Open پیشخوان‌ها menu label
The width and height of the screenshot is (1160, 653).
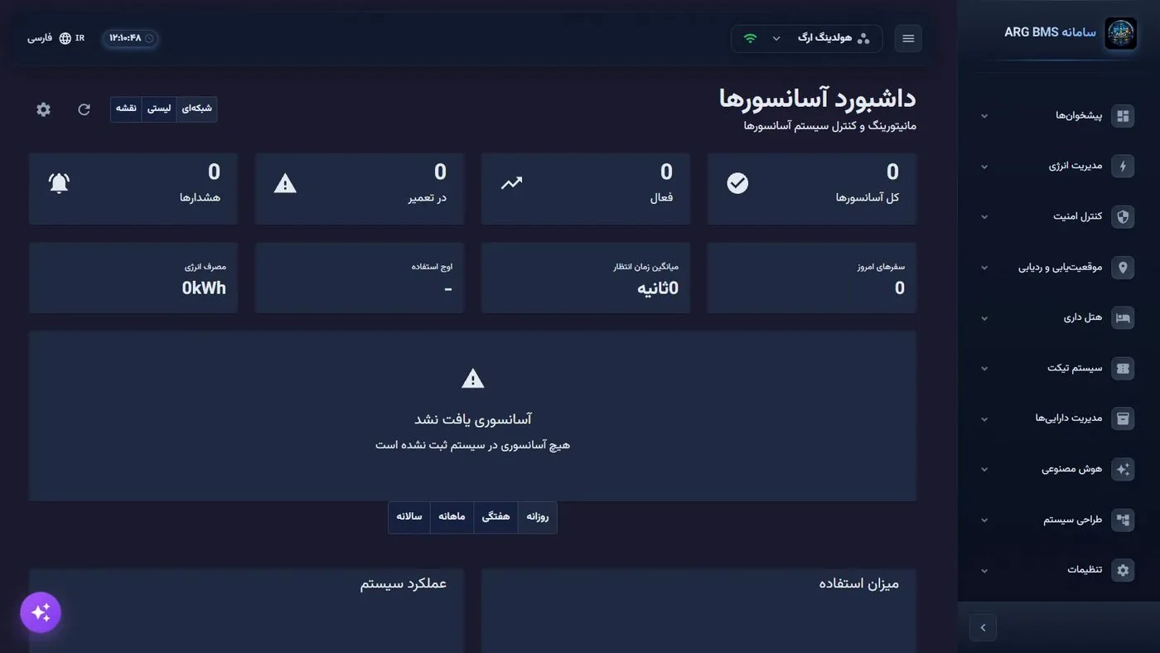tap(1079, 116)
